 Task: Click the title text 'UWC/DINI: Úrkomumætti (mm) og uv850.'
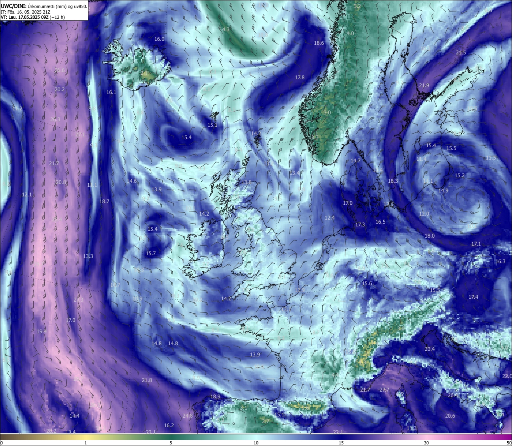pos(44,6)
